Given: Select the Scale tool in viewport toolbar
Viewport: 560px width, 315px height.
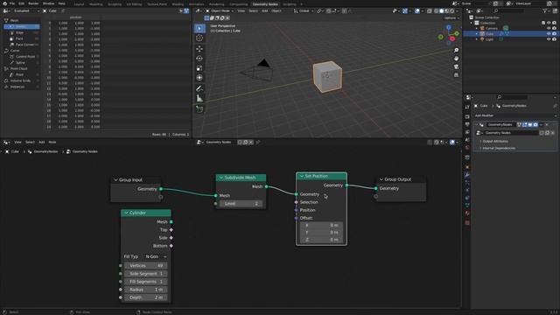Looking at the screenshot, I should 199,68.
